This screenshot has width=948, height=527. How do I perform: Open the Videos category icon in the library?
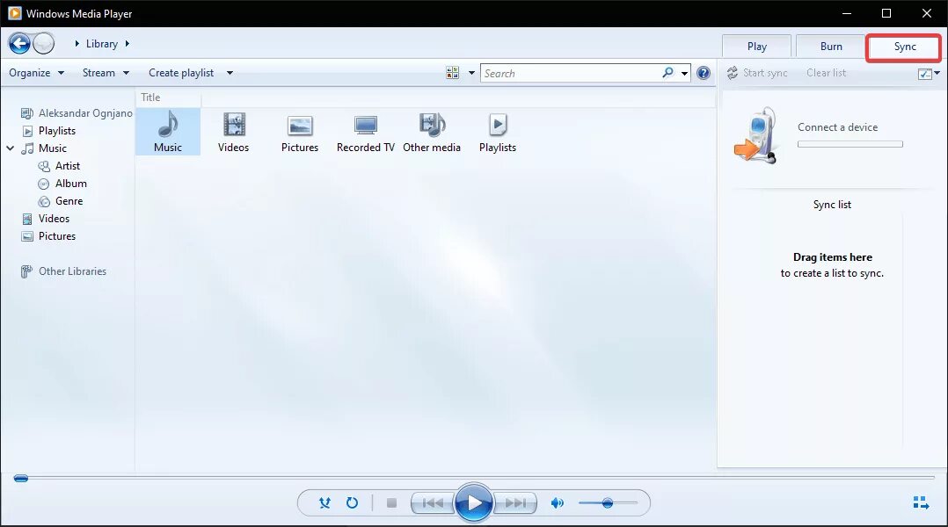233,132
